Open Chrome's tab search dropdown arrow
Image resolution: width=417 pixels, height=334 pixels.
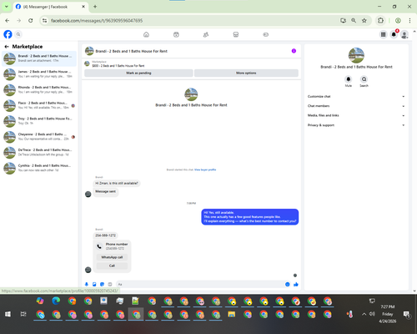click(7, 7)
